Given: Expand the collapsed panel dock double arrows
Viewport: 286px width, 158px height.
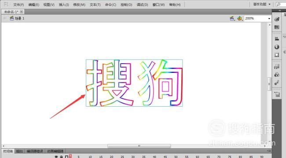Looking at the screenshot, I should [280, 11].
